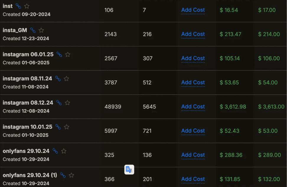Toggle star on instagram 10.01.25
287x187 pixels.
point(67,127)
